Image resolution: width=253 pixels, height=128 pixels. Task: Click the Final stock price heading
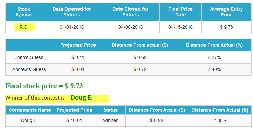click(44, 86)
